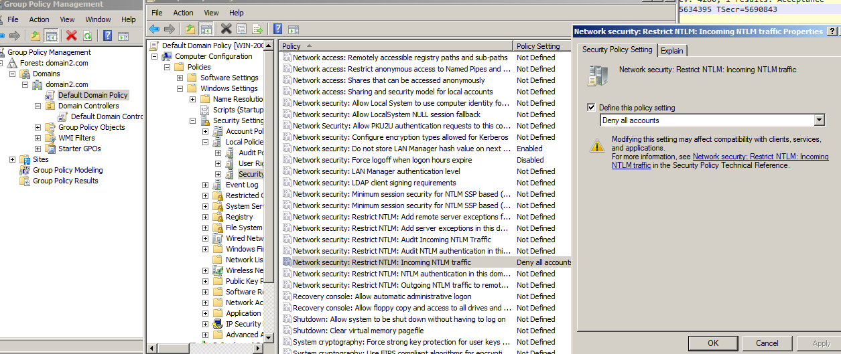Expand the Sites node
Screen dimensions: 841x354
[x=13, y=159]
